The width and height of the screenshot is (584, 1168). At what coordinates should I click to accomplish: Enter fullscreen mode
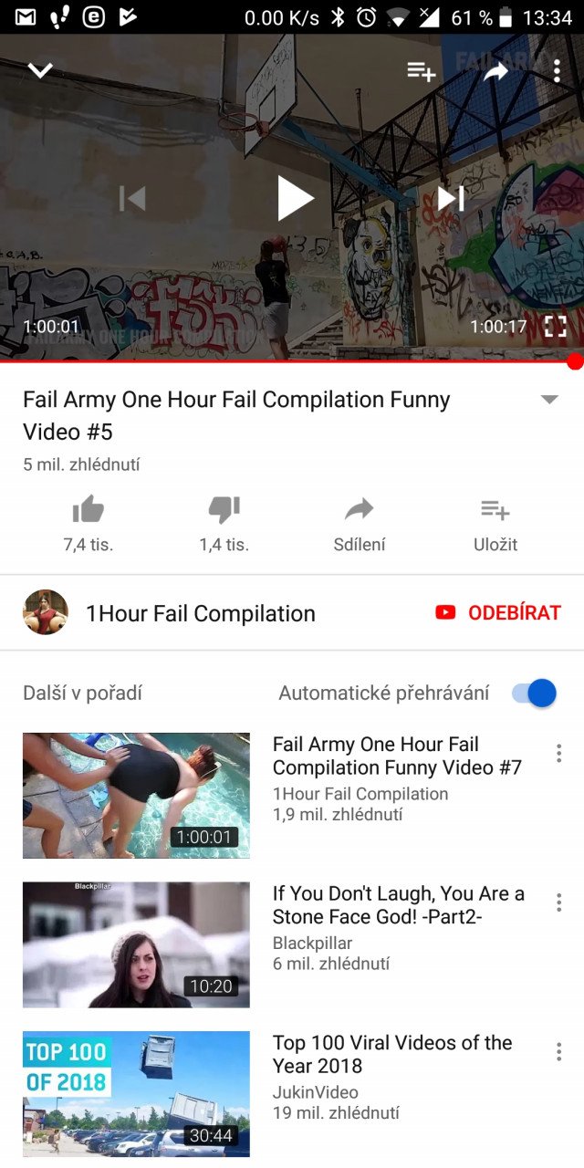coord(555,327)
